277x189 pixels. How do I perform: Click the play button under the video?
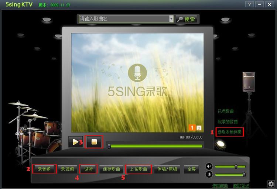coord(75,142)
